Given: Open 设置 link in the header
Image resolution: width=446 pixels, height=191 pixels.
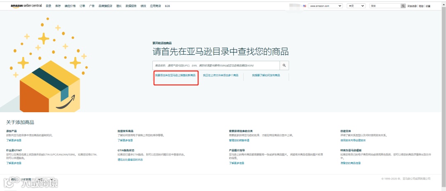Looking at the screenshot, I should [x=428, y=6].
